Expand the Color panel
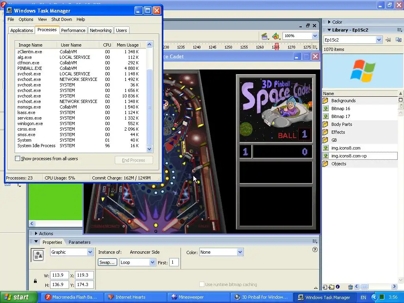This screenshot has height=303, width=404. pos(329,22)
